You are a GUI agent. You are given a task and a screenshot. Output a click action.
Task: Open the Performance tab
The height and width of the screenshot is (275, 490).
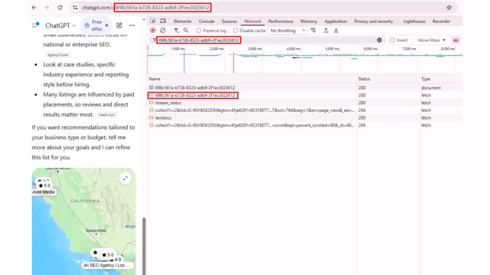tap(280, 21)
